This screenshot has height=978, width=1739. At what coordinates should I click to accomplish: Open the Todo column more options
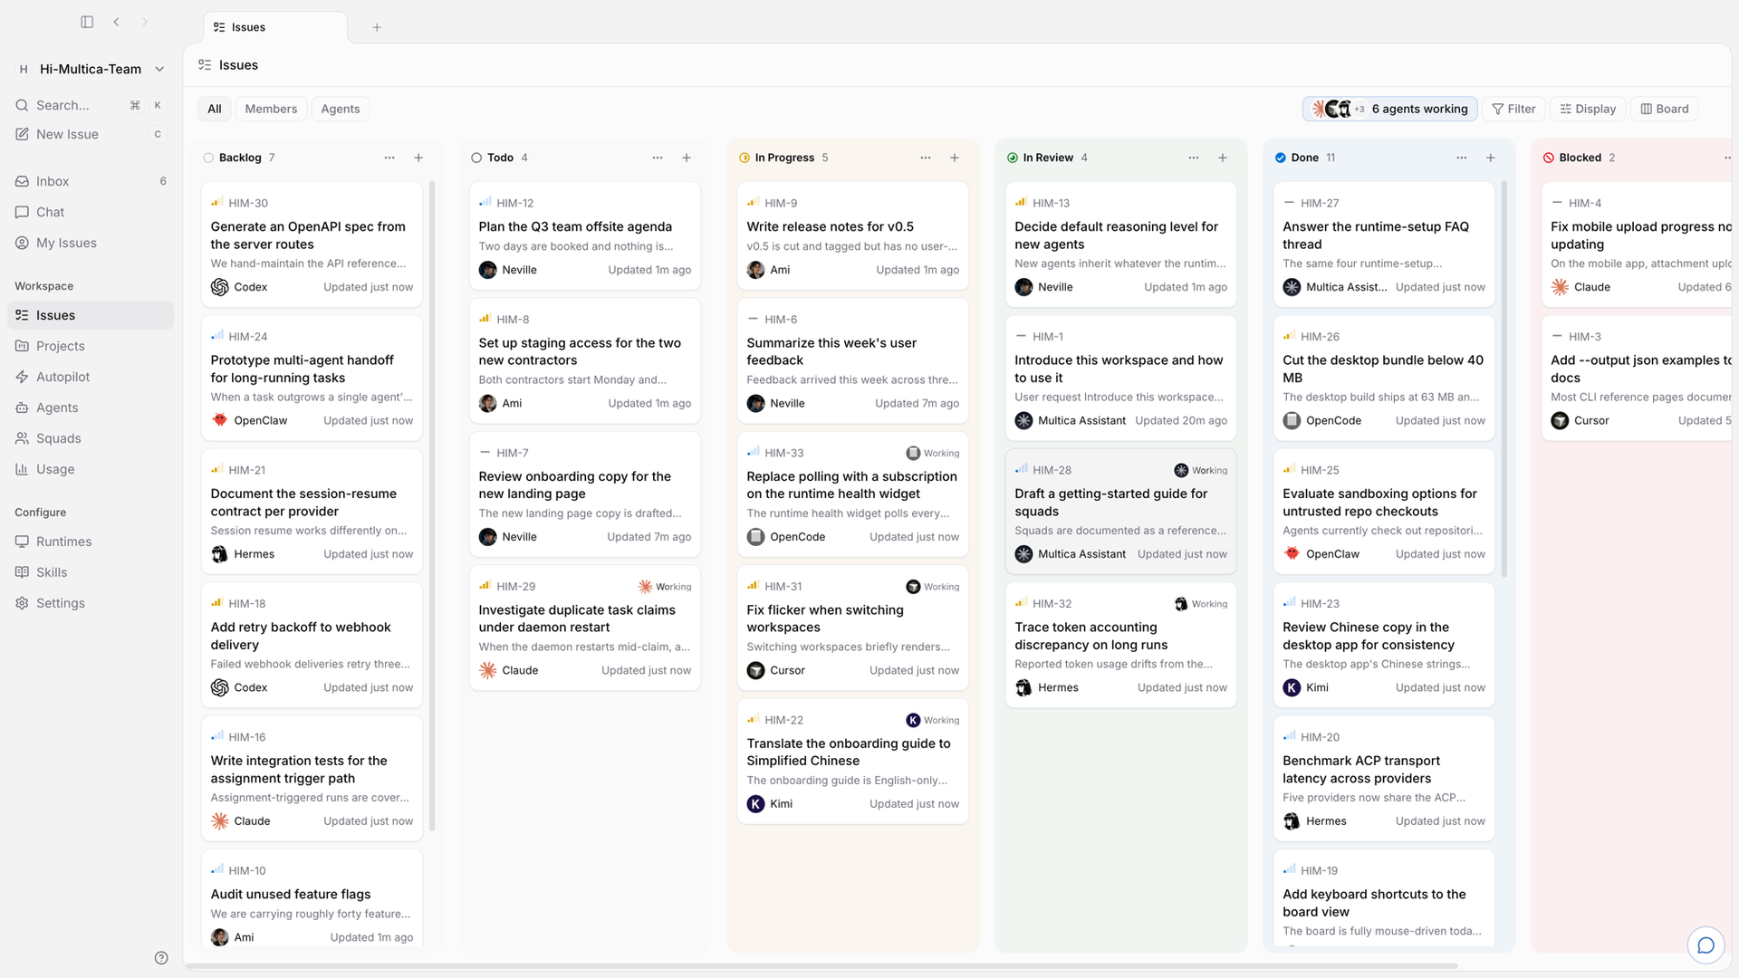coord(658,158)
